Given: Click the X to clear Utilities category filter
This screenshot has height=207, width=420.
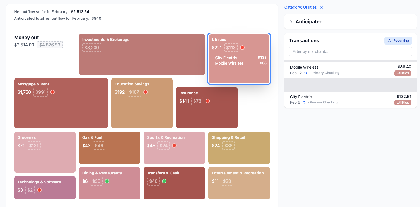Looking at the screenshot, I should (322, 7).
